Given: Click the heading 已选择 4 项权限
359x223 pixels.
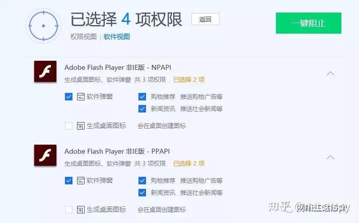Looking at the screenshot, I should [x=126, y=20].
